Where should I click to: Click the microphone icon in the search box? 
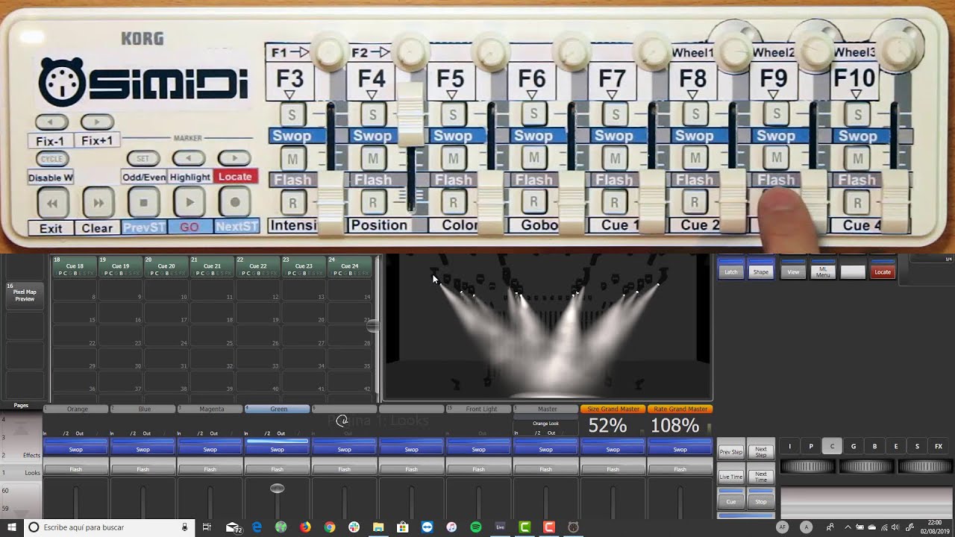184,527
